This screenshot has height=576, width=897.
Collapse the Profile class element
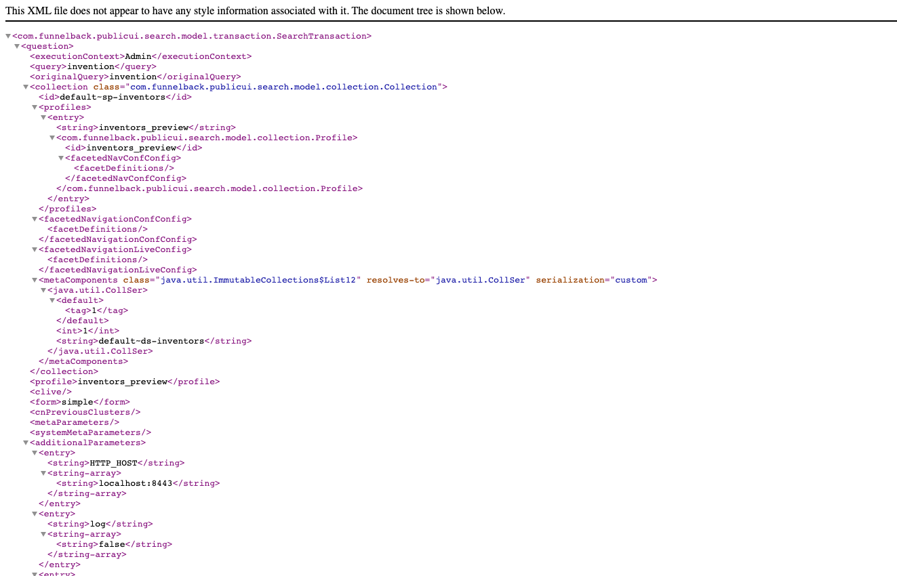tap(53, 137)
